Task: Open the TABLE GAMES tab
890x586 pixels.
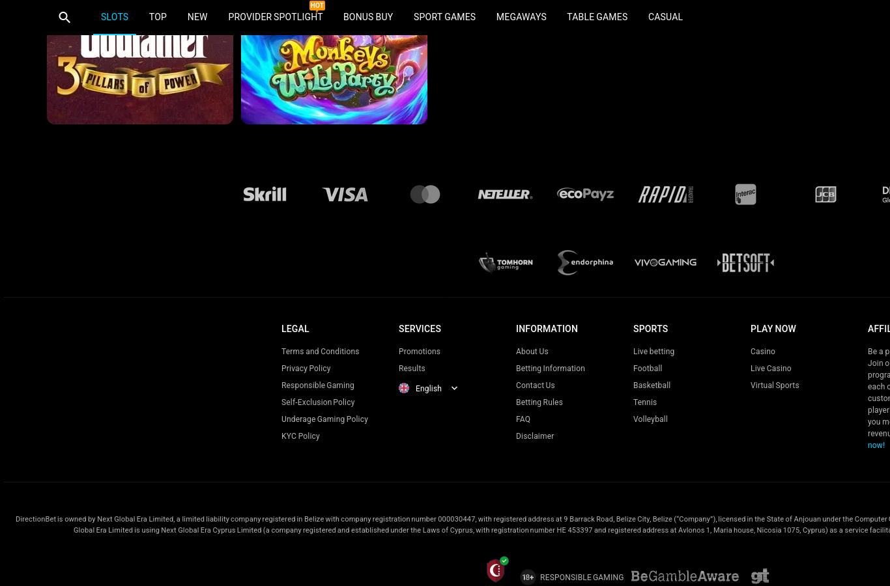Action: pos(597,17)
